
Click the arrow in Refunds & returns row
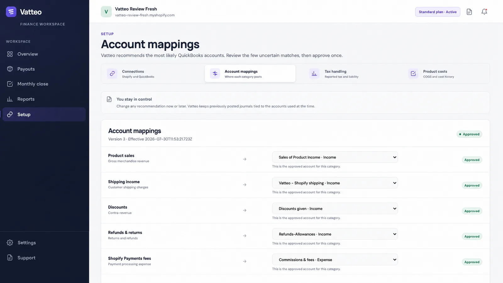pos(245,236)
